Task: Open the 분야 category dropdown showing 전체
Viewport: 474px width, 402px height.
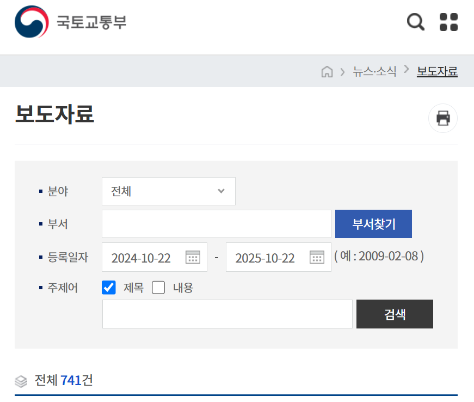Action: 168,191
